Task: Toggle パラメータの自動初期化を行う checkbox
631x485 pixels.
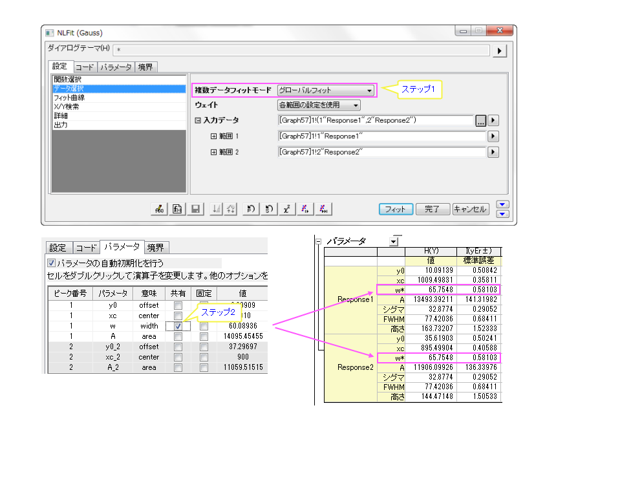Action: [x=51, y=263]
